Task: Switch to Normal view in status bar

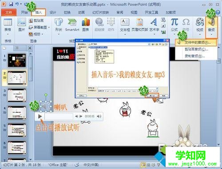Action: point(143,165)
